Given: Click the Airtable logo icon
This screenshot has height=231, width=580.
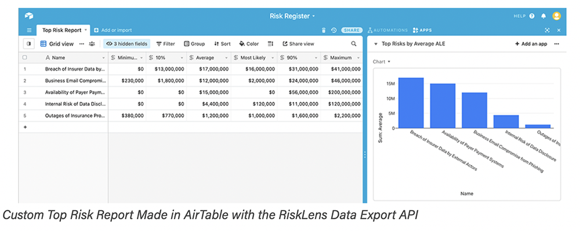Looking at the screenshot, I should (x=29, y=16).
